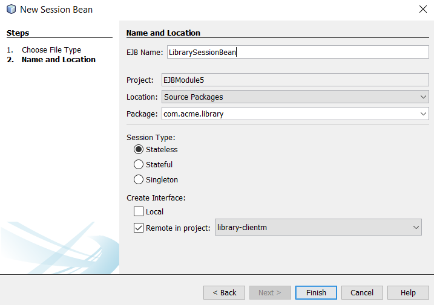
Task: Click the 'Create Interface:' label
Action: [x=156, y=198]
